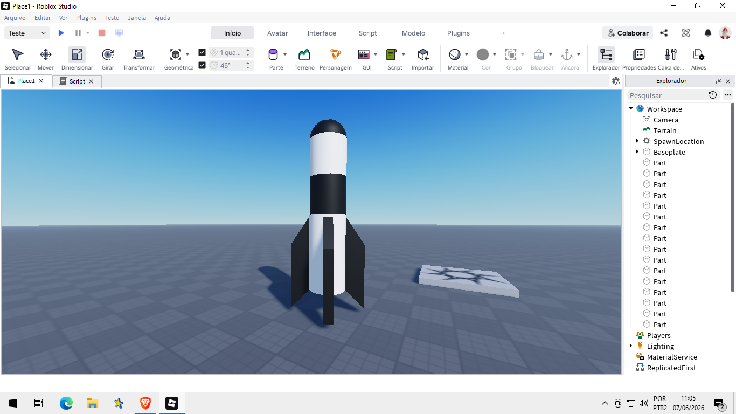Click the share icon beside Colaborar
The height and width of the screenshot is (414, 736).
[x=664, y=33]
